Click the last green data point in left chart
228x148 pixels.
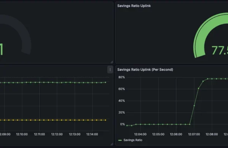(x=106, y=82)
